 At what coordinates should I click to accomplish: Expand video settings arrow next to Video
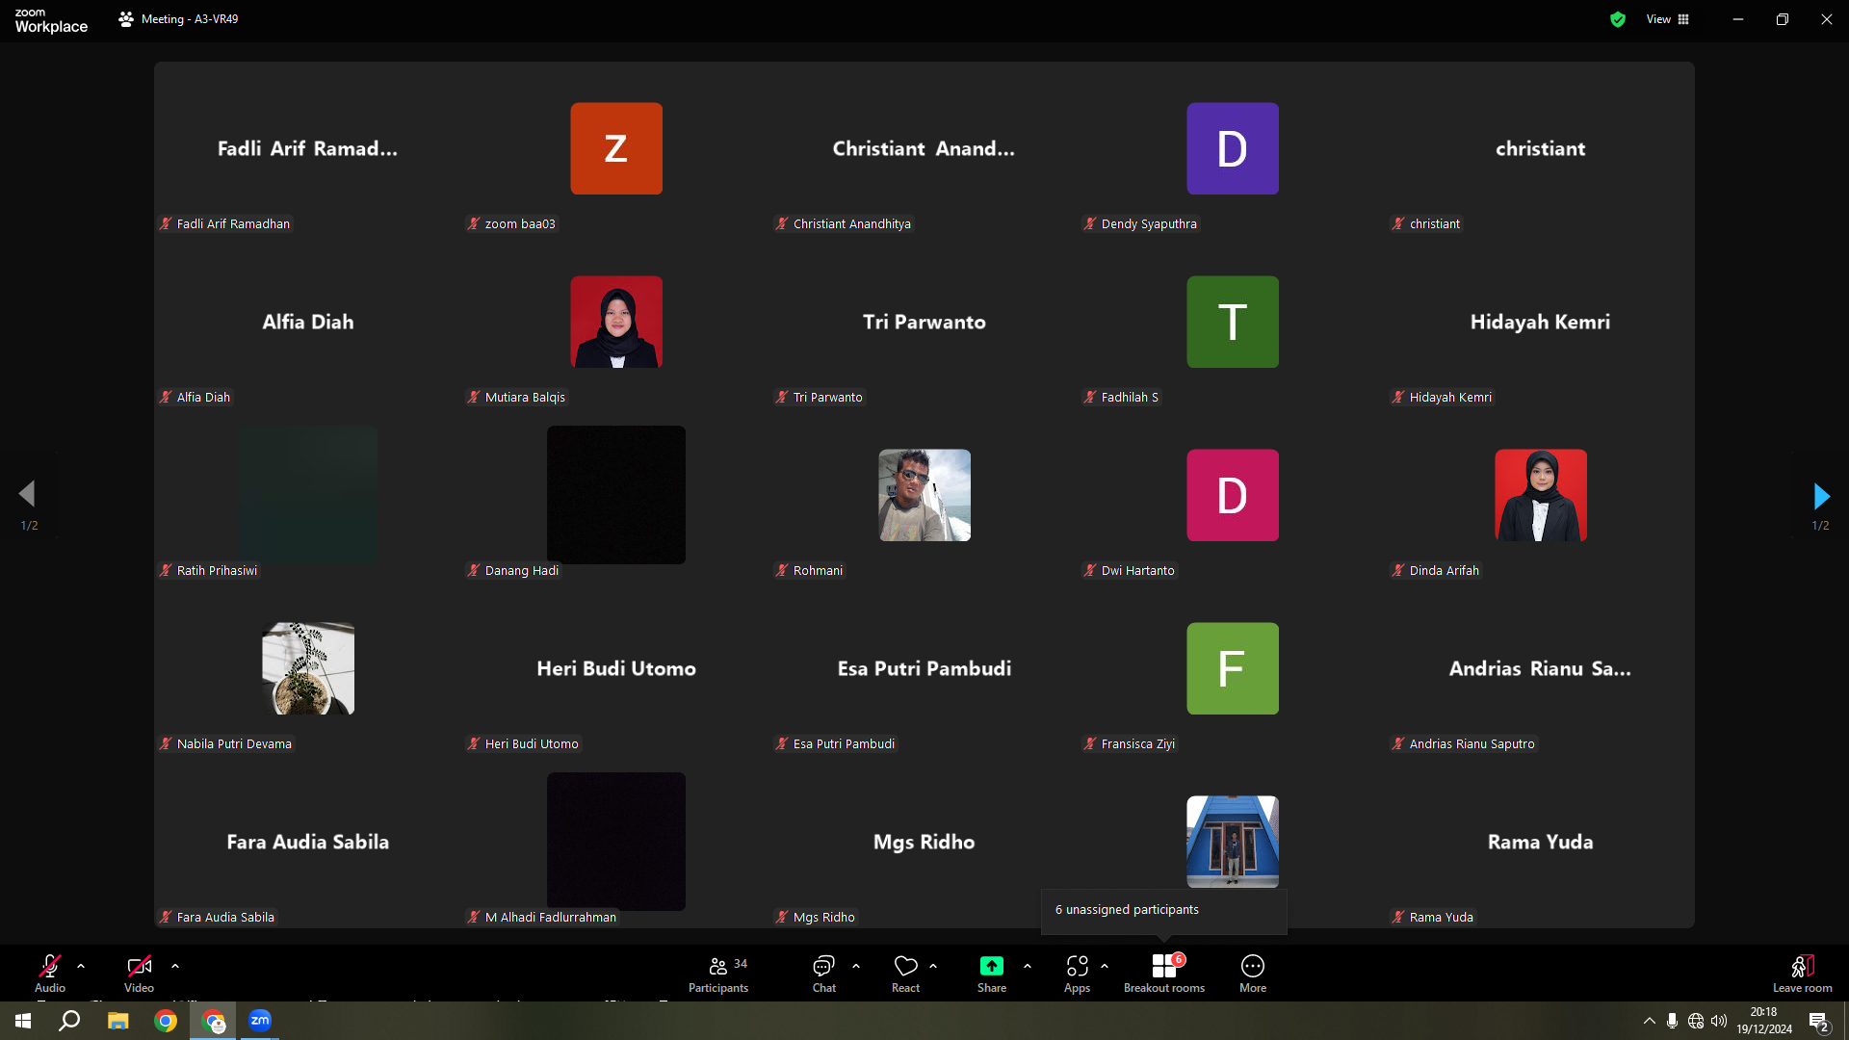pos(175,966)
